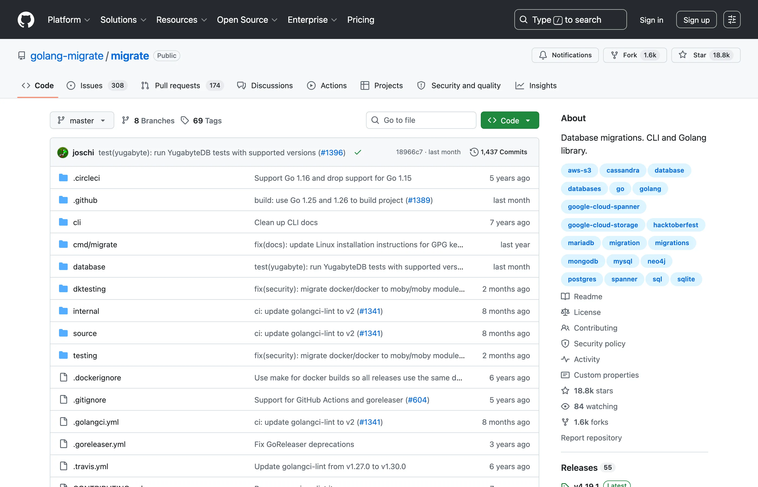Screen dimensions: 758x487
Task: Click the repository icon beside golang-migrate
Action: coord(21,56)
